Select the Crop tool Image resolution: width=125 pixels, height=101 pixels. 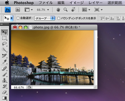click(4, 55)
